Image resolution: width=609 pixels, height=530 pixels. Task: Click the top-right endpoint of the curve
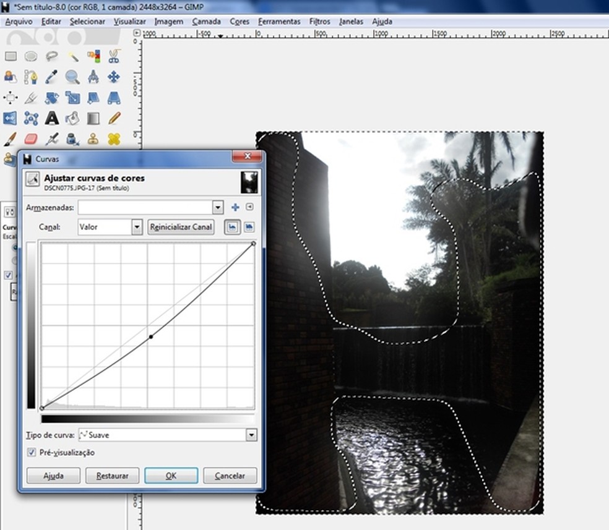pyautogui.click(x=253, y=244)
